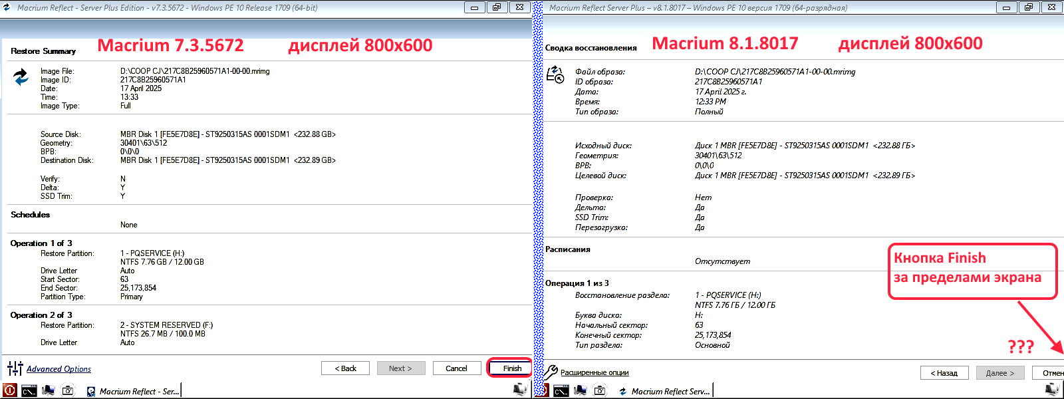Click the tray network icon in left taskbar
Image resolution: width=1064 pixels, height=399 pixels.
pos(521,391)
